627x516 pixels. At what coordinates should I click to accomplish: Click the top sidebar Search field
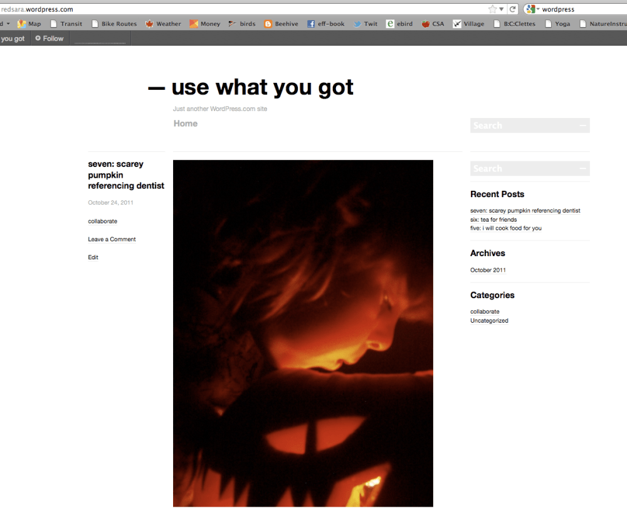click(524, 126)
